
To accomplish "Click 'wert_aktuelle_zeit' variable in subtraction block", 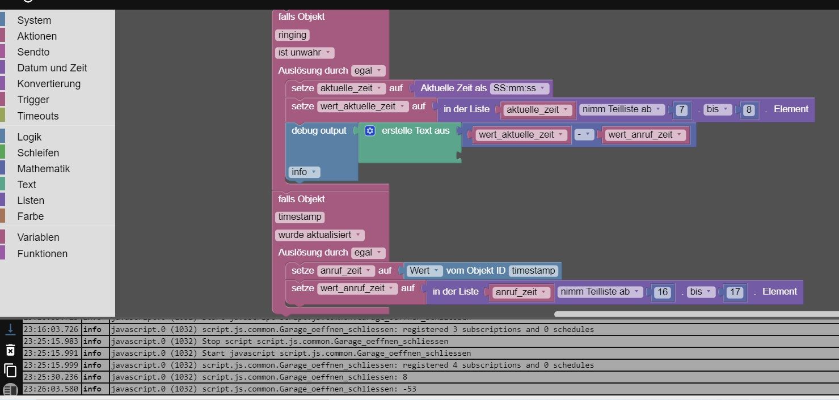I will pos(522,135).
